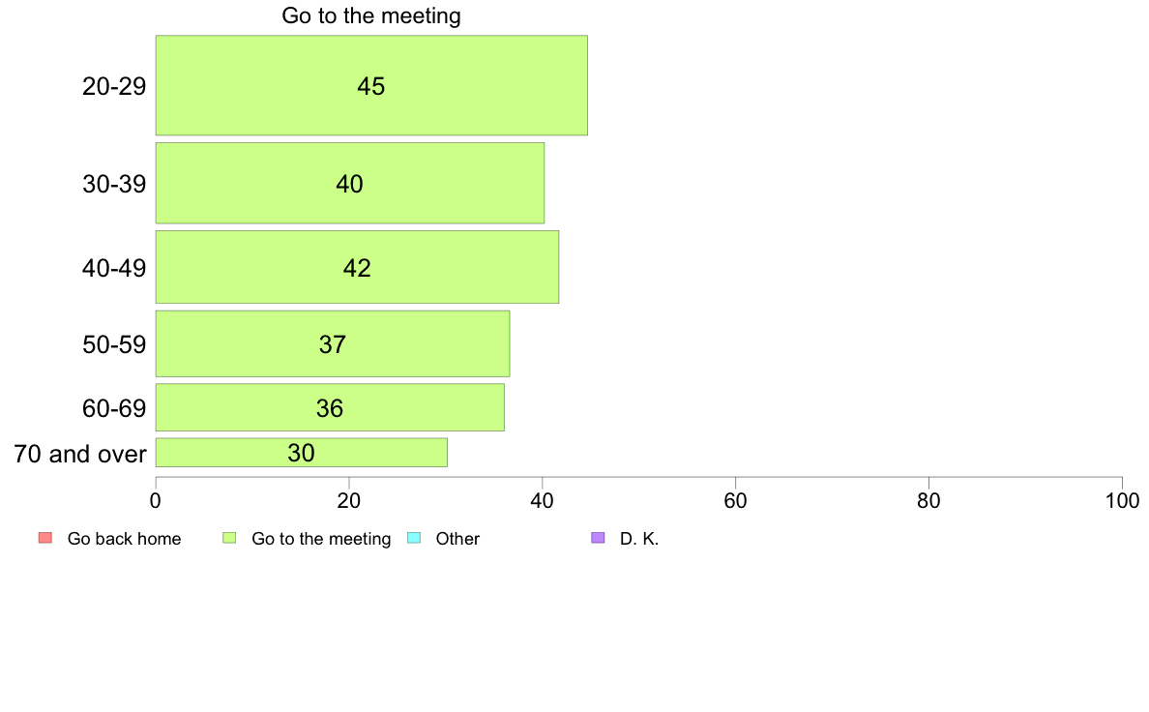Click the Go back home legend label
The image size is (1149, 712).
(124, 539)
